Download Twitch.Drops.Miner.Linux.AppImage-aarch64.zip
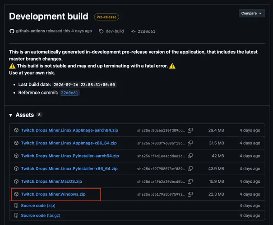This screenshot has height=225, width=273. tap(69, 130)
